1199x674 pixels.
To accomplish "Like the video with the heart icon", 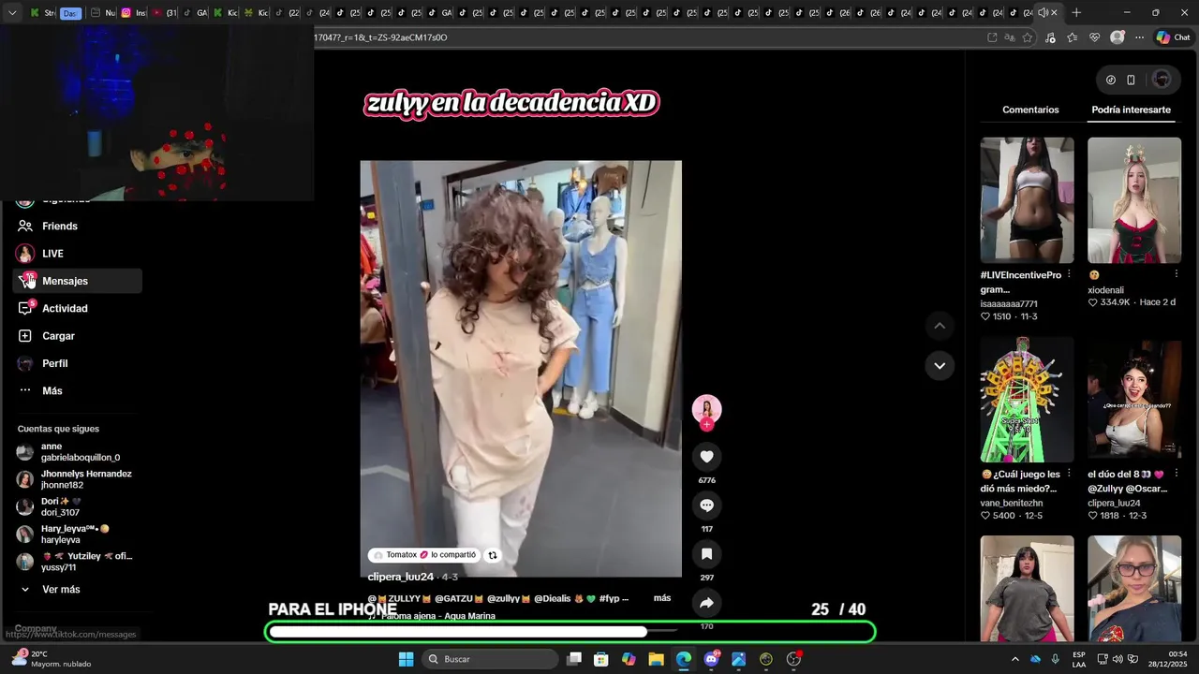I will (x=706, y=457).
